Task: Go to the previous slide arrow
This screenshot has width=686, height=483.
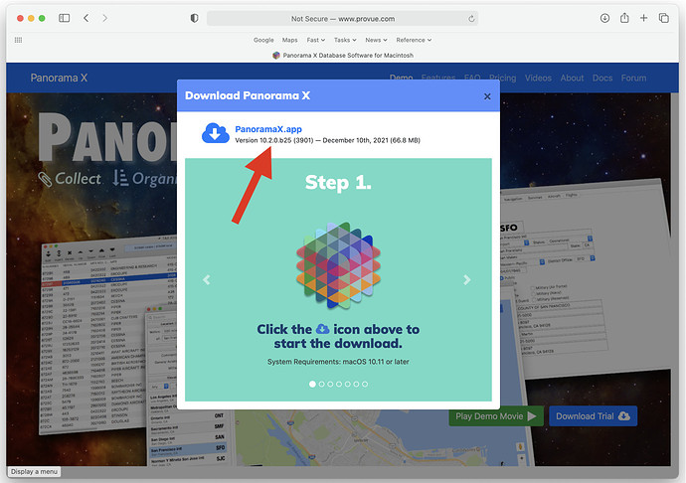Action: click(207, 279)
